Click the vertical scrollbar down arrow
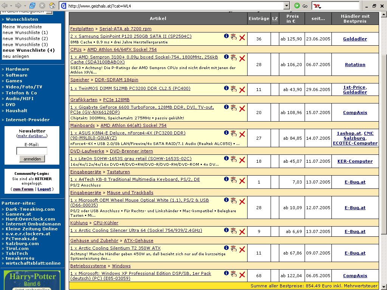387x290 pixels. click(384, 287)
